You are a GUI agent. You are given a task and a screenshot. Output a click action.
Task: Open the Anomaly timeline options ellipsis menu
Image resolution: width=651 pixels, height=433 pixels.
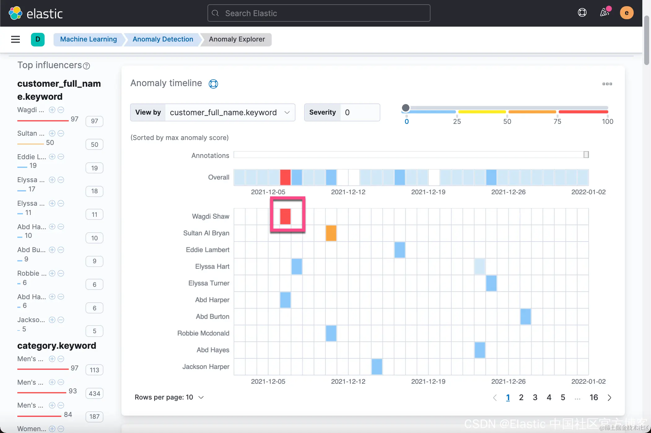pos(607,84)
